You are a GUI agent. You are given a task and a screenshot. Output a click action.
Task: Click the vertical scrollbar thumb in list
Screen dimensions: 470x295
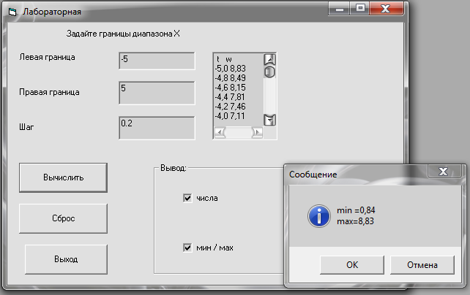(x=269, y=72)
